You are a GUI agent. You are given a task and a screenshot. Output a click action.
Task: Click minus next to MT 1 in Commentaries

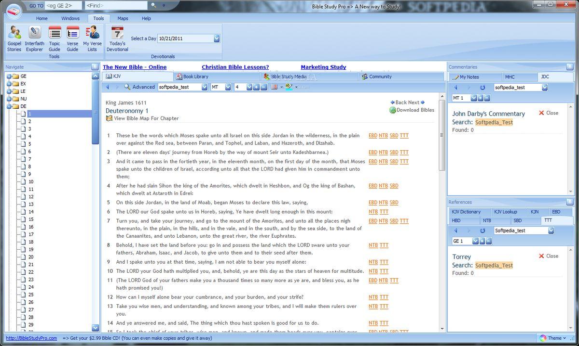487,98
